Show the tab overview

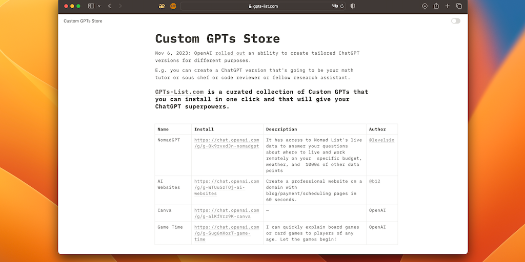click(459, 6)
